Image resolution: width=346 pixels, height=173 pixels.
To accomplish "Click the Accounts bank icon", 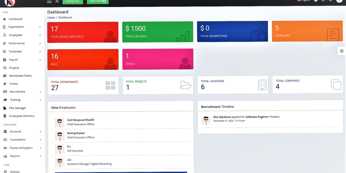I will (5, 131).
